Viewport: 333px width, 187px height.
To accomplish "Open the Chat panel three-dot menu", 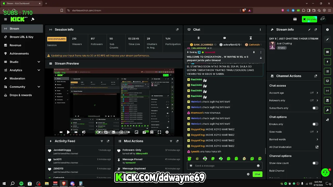I will [x=260, y=30].
